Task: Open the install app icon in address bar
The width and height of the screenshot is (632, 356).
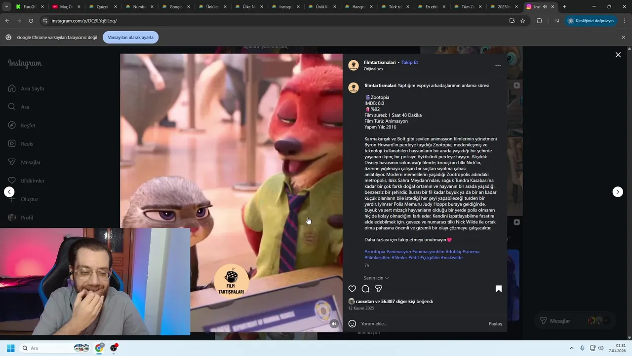Action: click(x=512, y=21)
